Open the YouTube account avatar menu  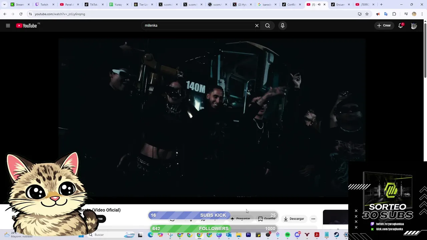coord(414,26)
